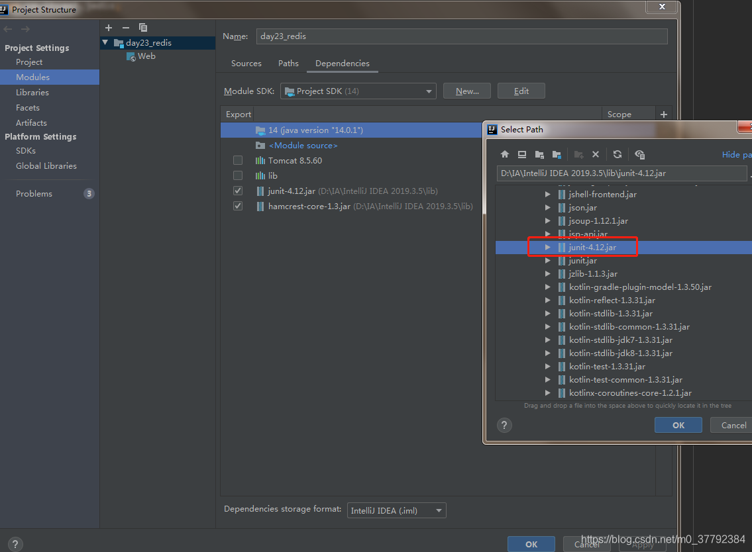
Task: Collapse the day23_redis module tree
Action: point(104,42)
